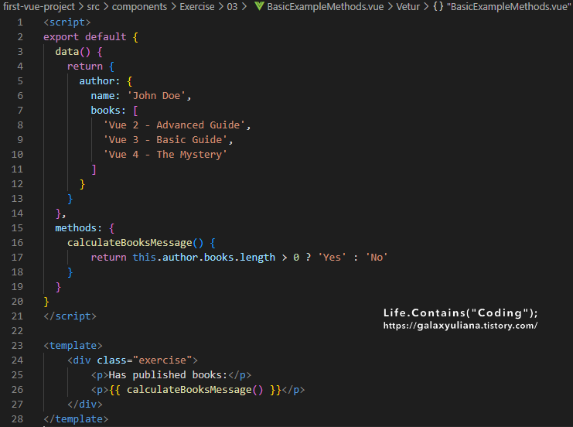This screenshot has height=427, width=573.
Task: Click the closing </div> tag
Action: pos(85,405)
